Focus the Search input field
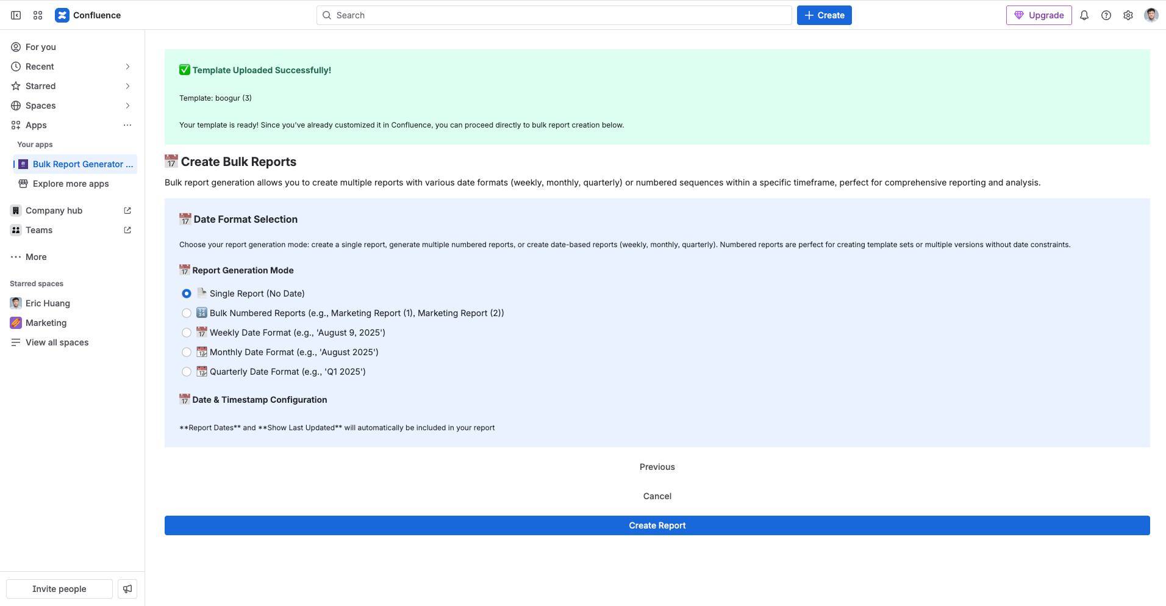The image size is (1166, 606). point(554,15)
